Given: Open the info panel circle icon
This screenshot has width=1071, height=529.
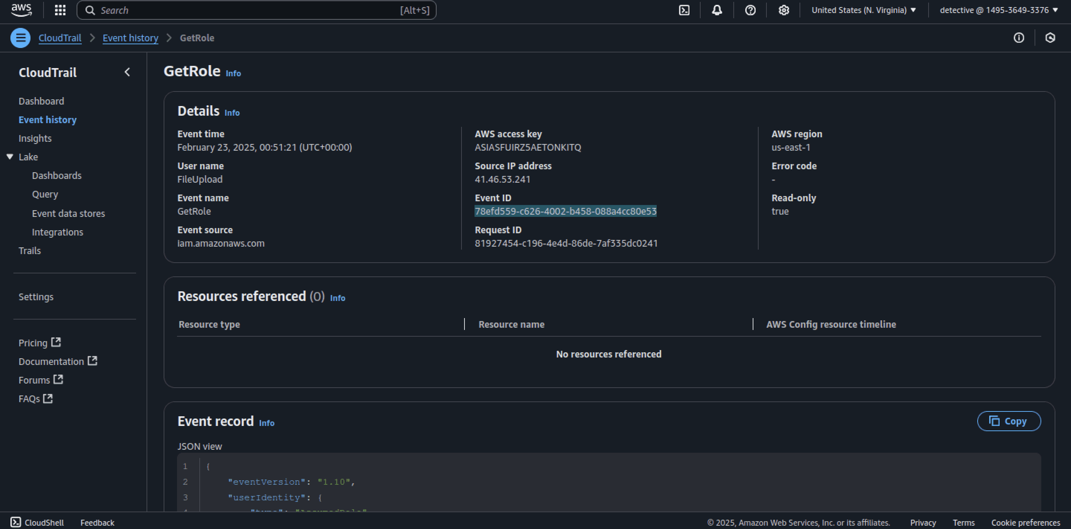Looking at the screenshot, I should click(x=1019, y=38).
